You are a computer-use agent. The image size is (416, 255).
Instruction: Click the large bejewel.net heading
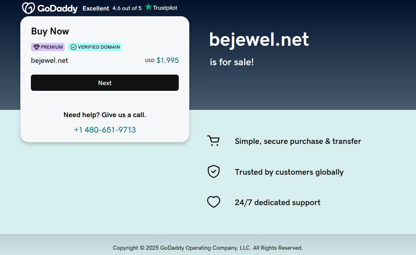pyautogui.click(x=259, y=40)
